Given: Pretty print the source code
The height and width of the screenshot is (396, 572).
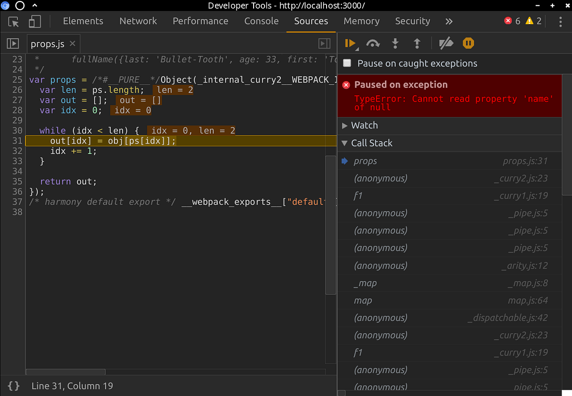Looking at the screenshot, I should point(14,386).
